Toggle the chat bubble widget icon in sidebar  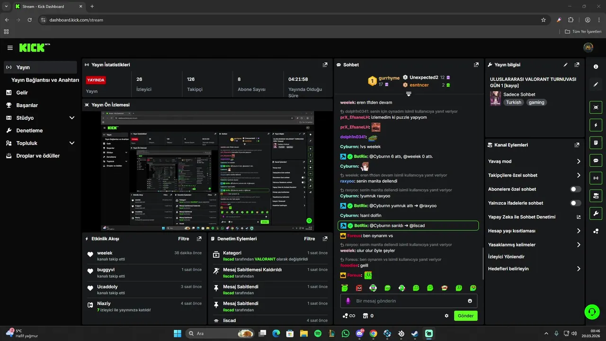point(596,160)
